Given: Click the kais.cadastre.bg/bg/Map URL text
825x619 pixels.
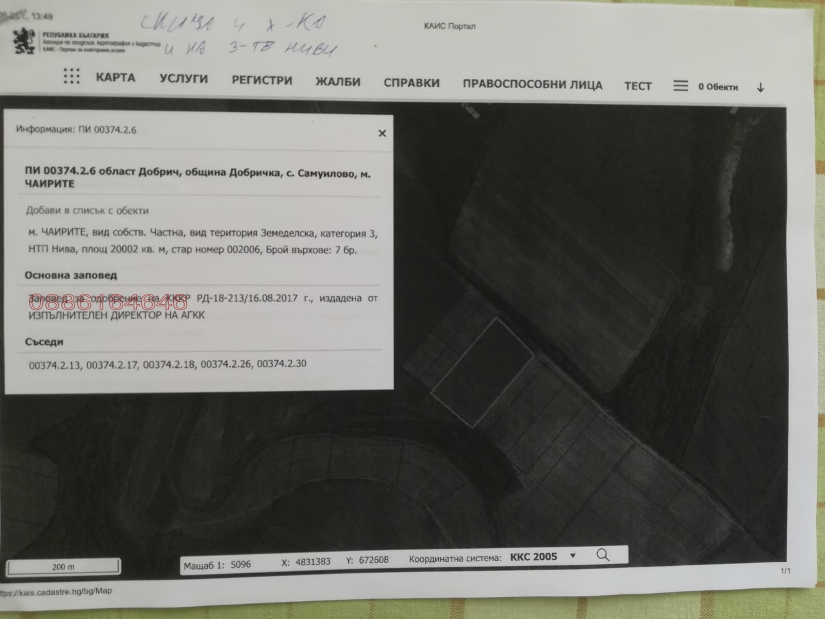Looking at the screenshot, I should [56, 591].
